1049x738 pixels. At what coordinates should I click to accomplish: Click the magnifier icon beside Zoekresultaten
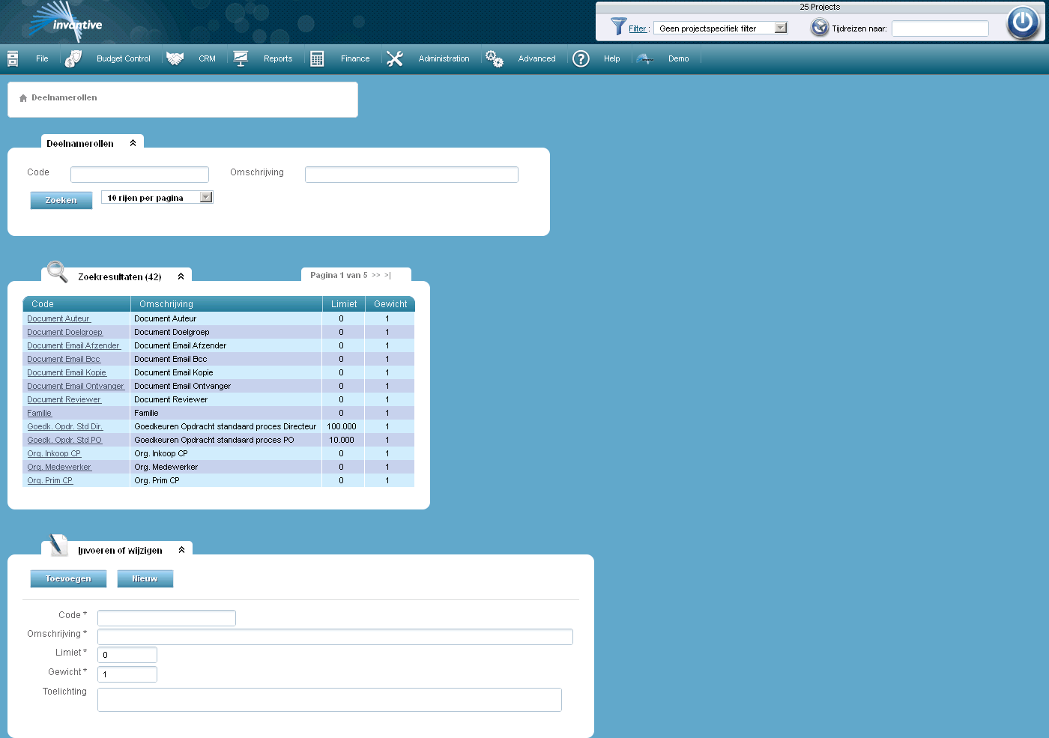point(57,271)
